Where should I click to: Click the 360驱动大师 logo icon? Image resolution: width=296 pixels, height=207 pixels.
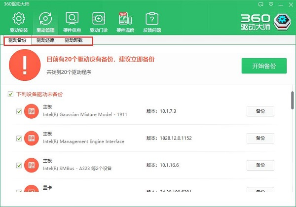(282, 22)
